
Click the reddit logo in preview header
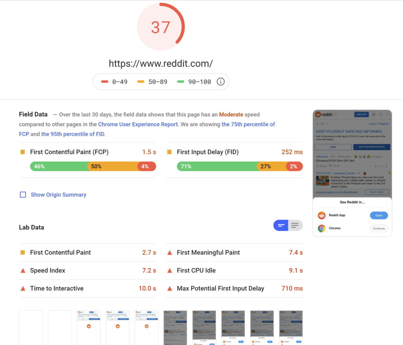324,114
